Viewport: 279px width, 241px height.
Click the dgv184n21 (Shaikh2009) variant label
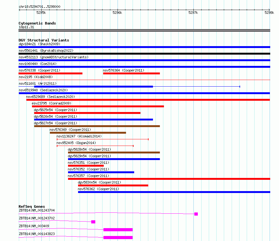point(39,44)
